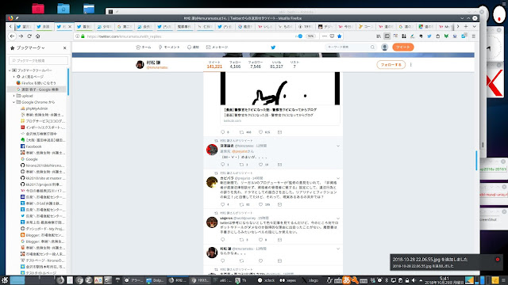
Task: Open the Firefox を使いこなそう bookmark
Action: click(x=36, y=83)
